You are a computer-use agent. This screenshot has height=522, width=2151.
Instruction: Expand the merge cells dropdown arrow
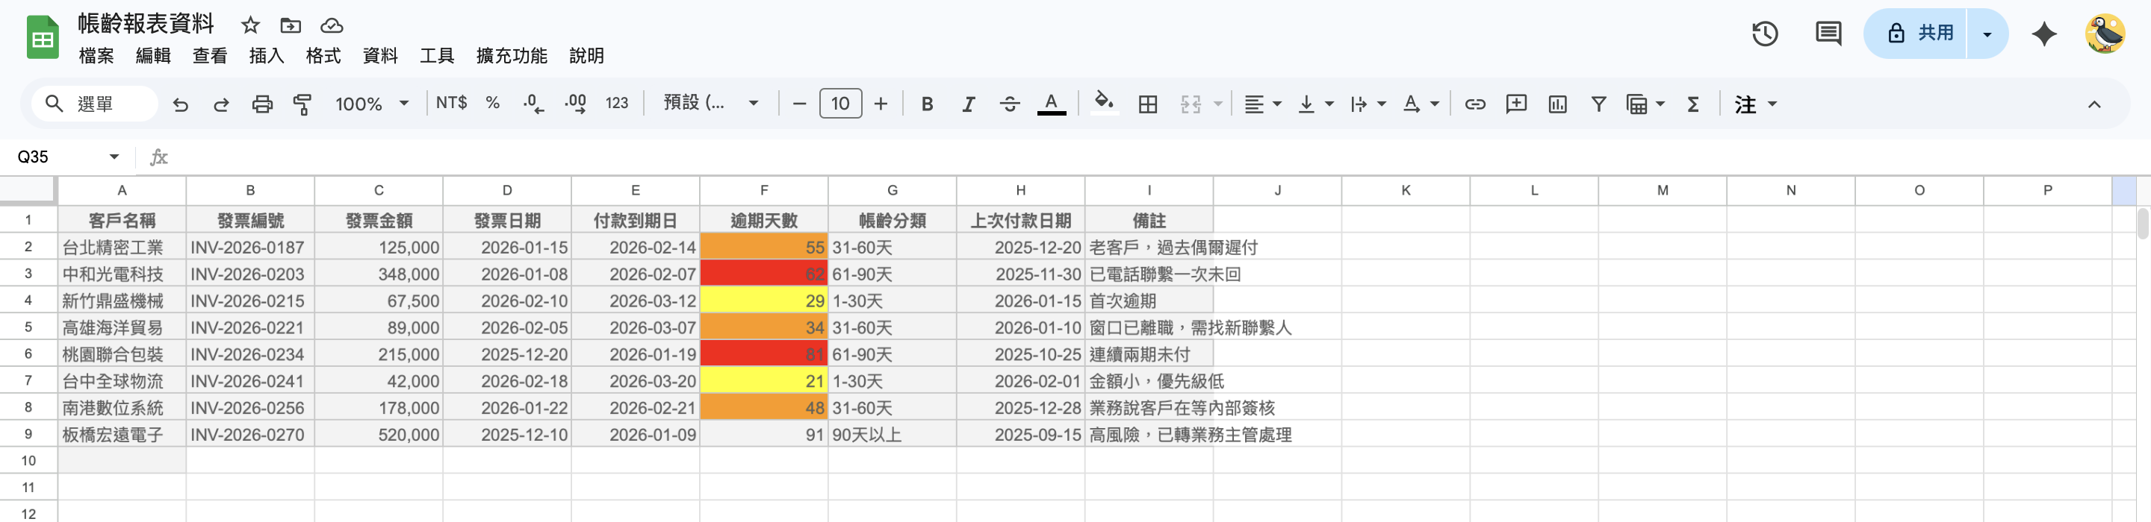coord(1218,104)
